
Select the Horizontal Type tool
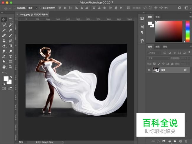(10, 56)
